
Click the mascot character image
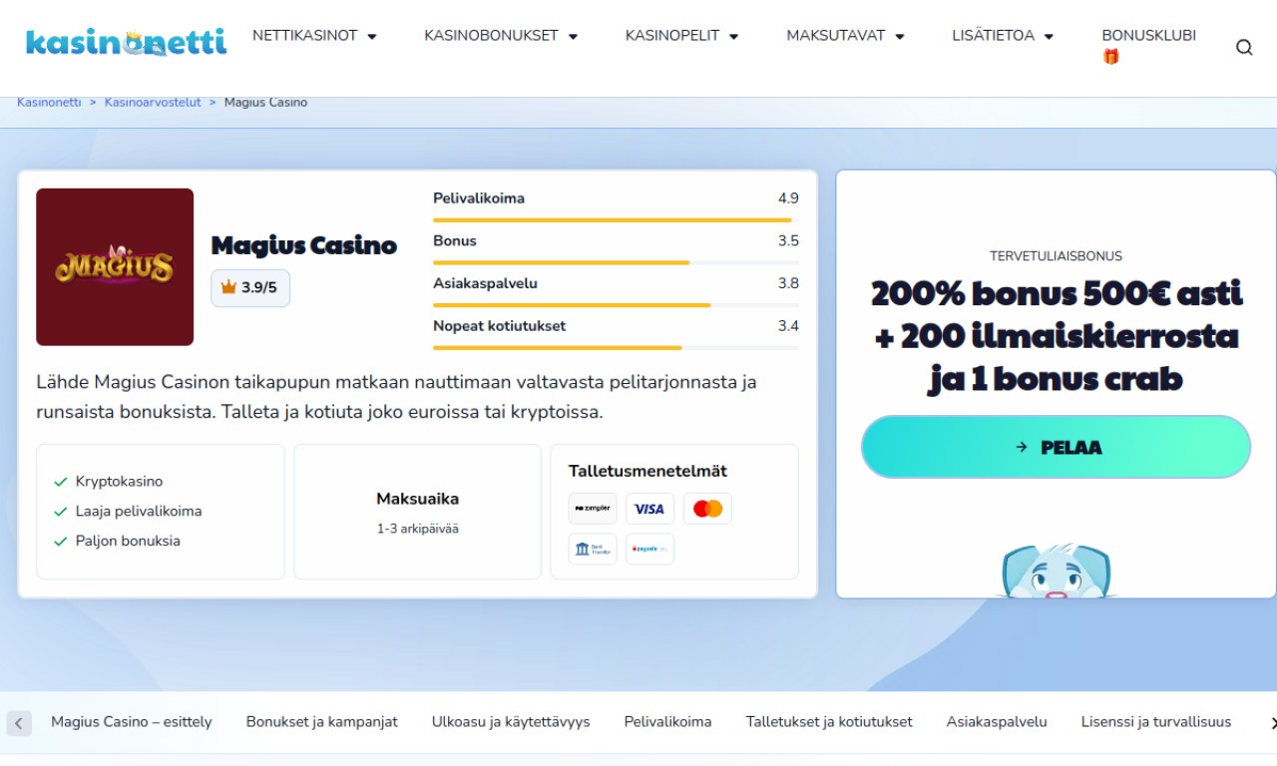(1056, 571)
